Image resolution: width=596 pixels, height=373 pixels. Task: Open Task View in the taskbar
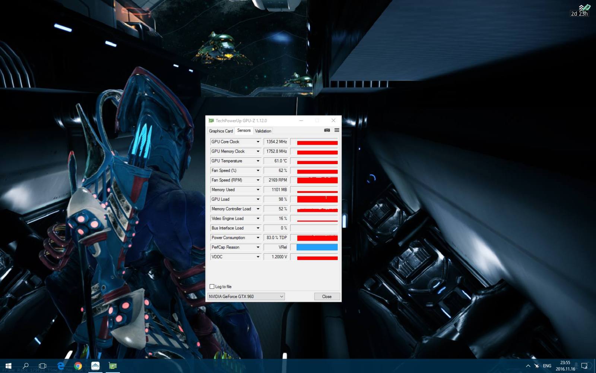[42, 366]
